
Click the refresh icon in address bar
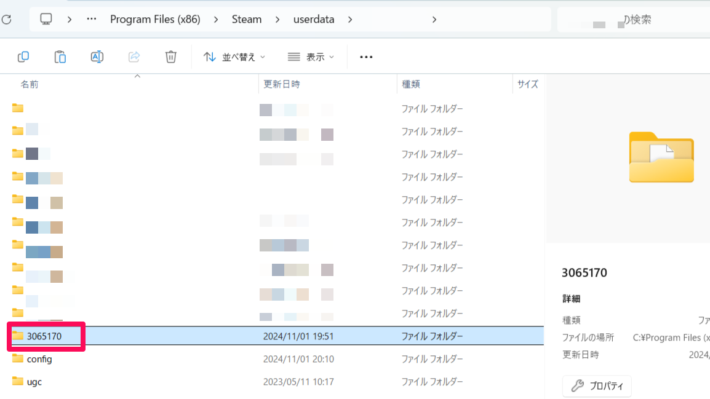point(6,20)
